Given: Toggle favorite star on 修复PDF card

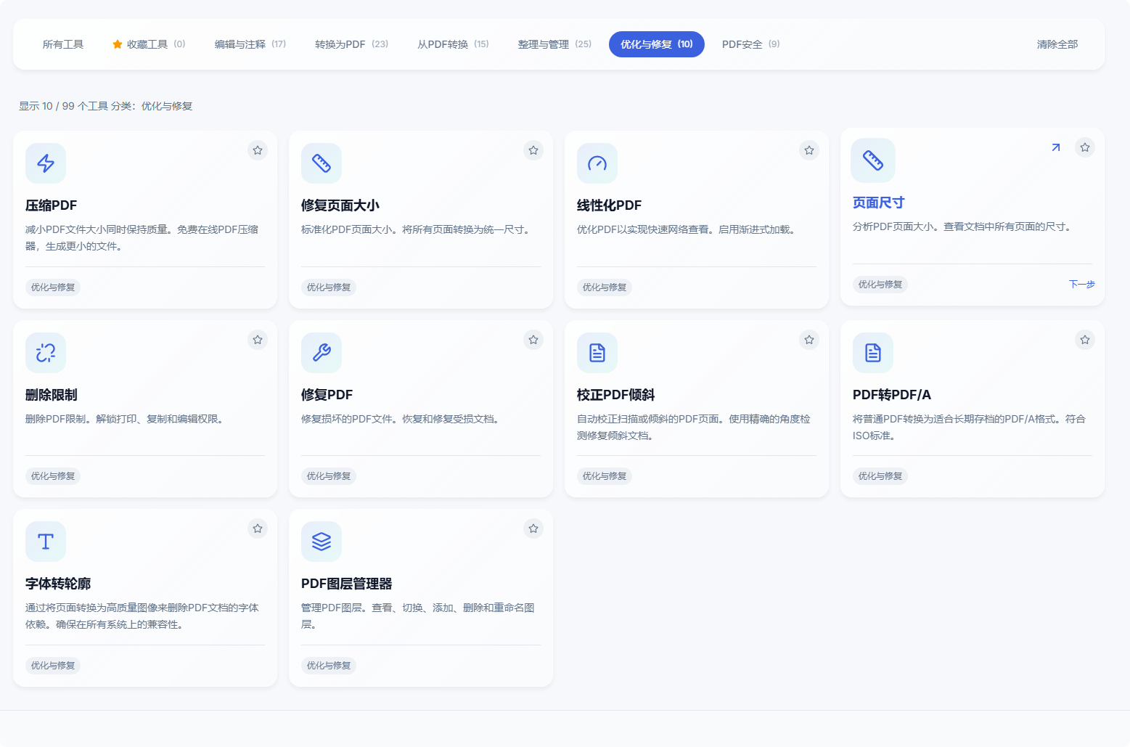Looking at the screenshot, I should [x=533, y=340].
